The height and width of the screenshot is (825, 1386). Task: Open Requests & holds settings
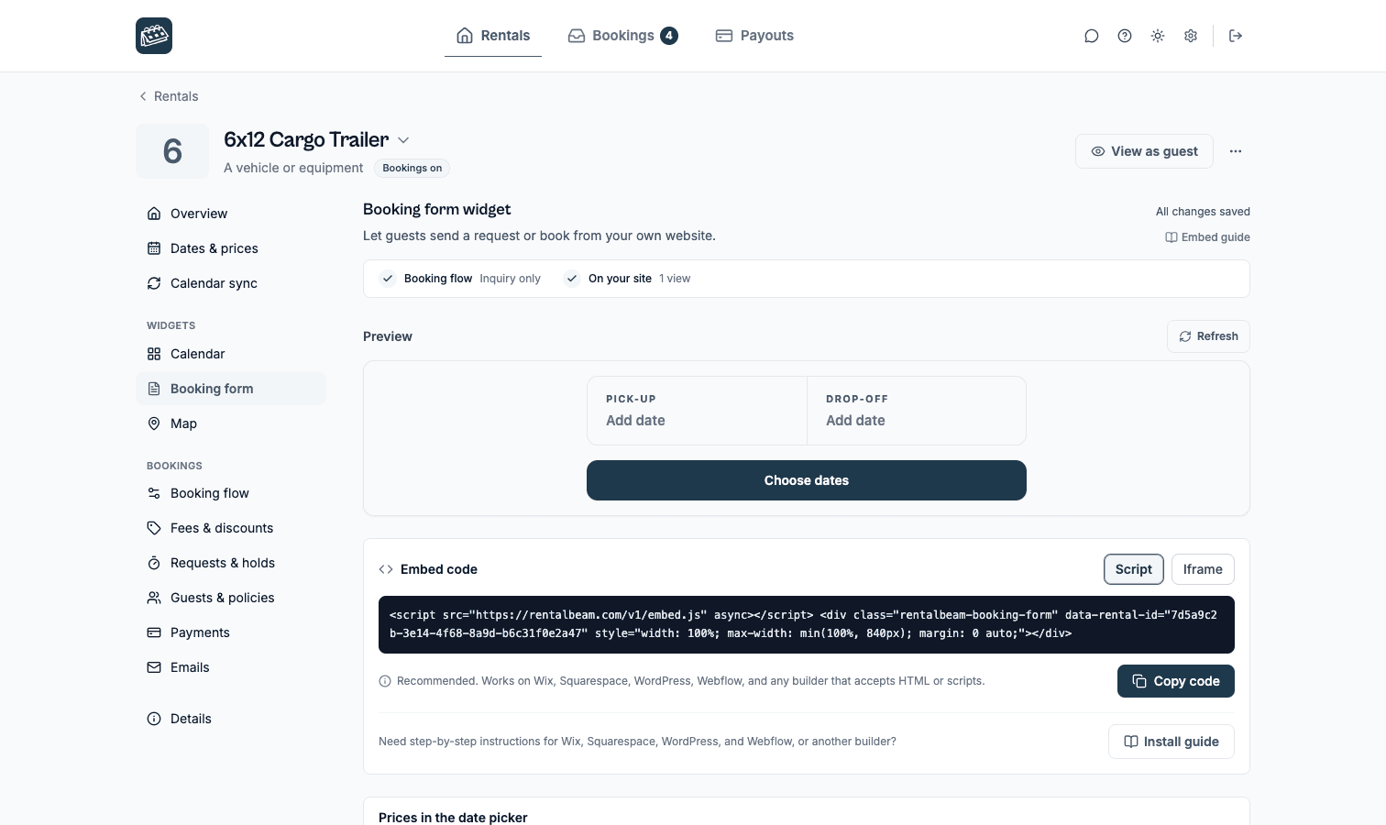[231, 563]
